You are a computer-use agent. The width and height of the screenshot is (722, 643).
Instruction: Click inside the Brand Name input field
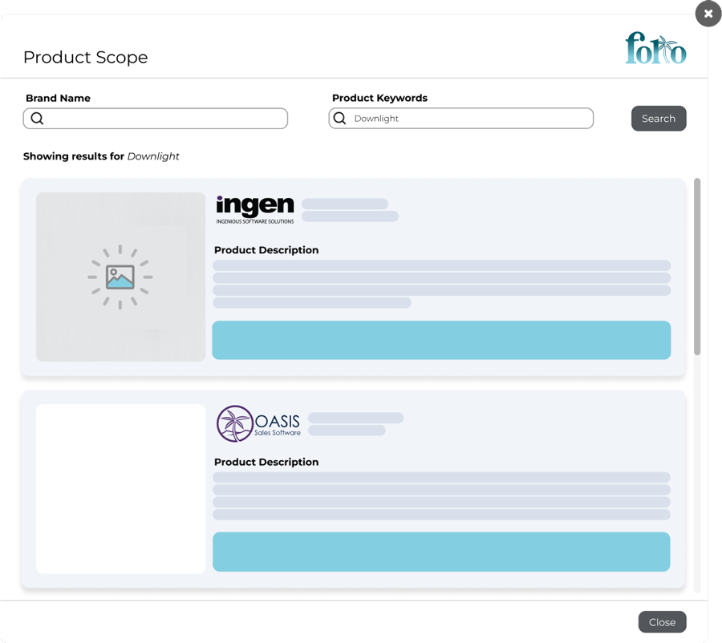tap(160, 118)
